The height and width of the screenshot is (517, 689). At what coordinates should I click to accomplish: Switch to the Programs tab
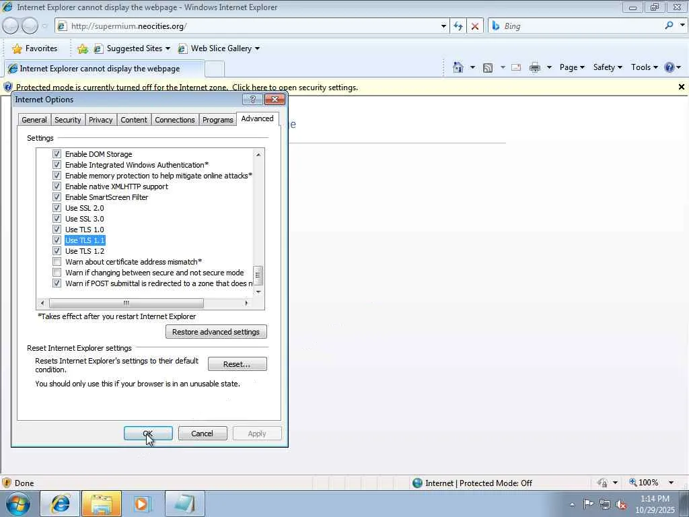(x=217, y=120)
